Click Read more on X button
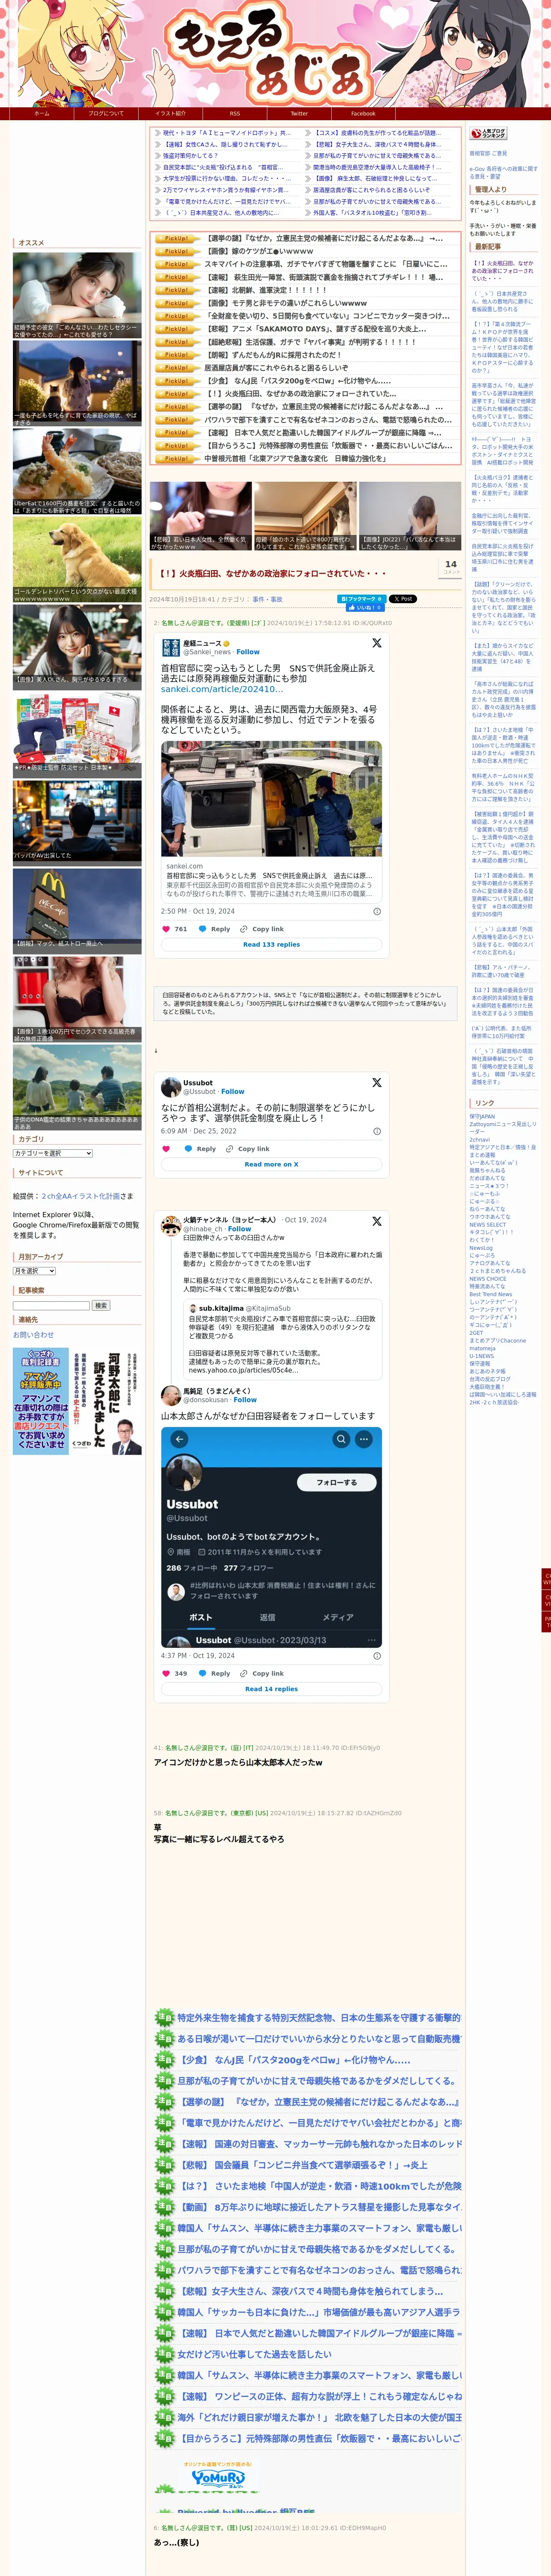Viewport: 551px width, 2576px height. coord(271,1164)
